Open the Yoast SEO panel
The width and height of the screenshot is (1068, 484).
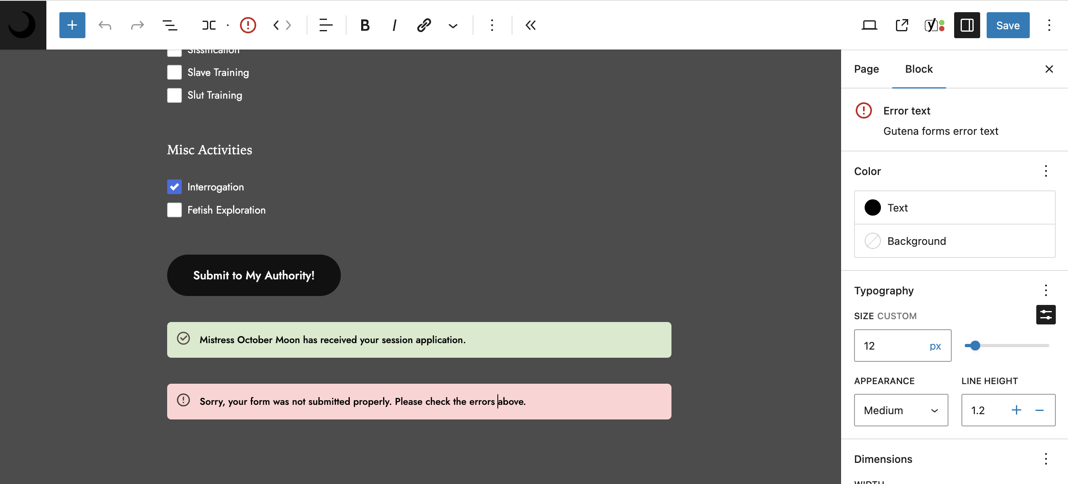click(934, 25)
